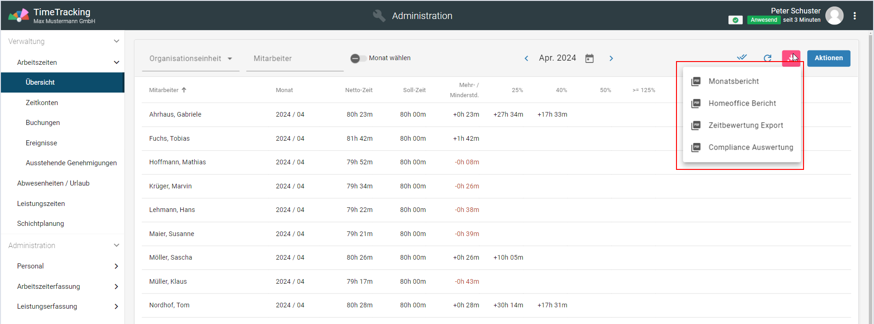Click the calendar date picker icon
Screen dimensions: 874x324
click(x=589, y=58)
